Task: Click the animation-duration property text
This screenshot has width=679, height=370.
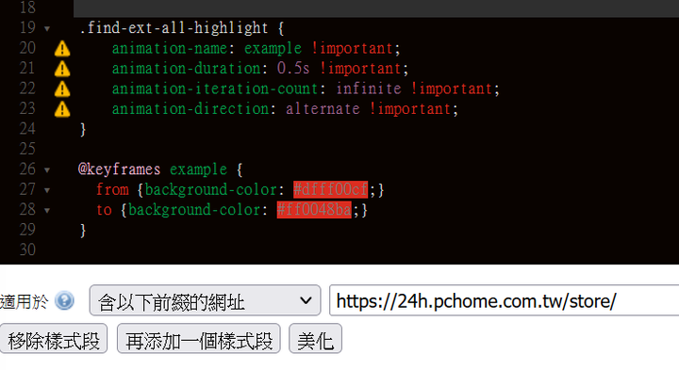Action: click(186, 69)
